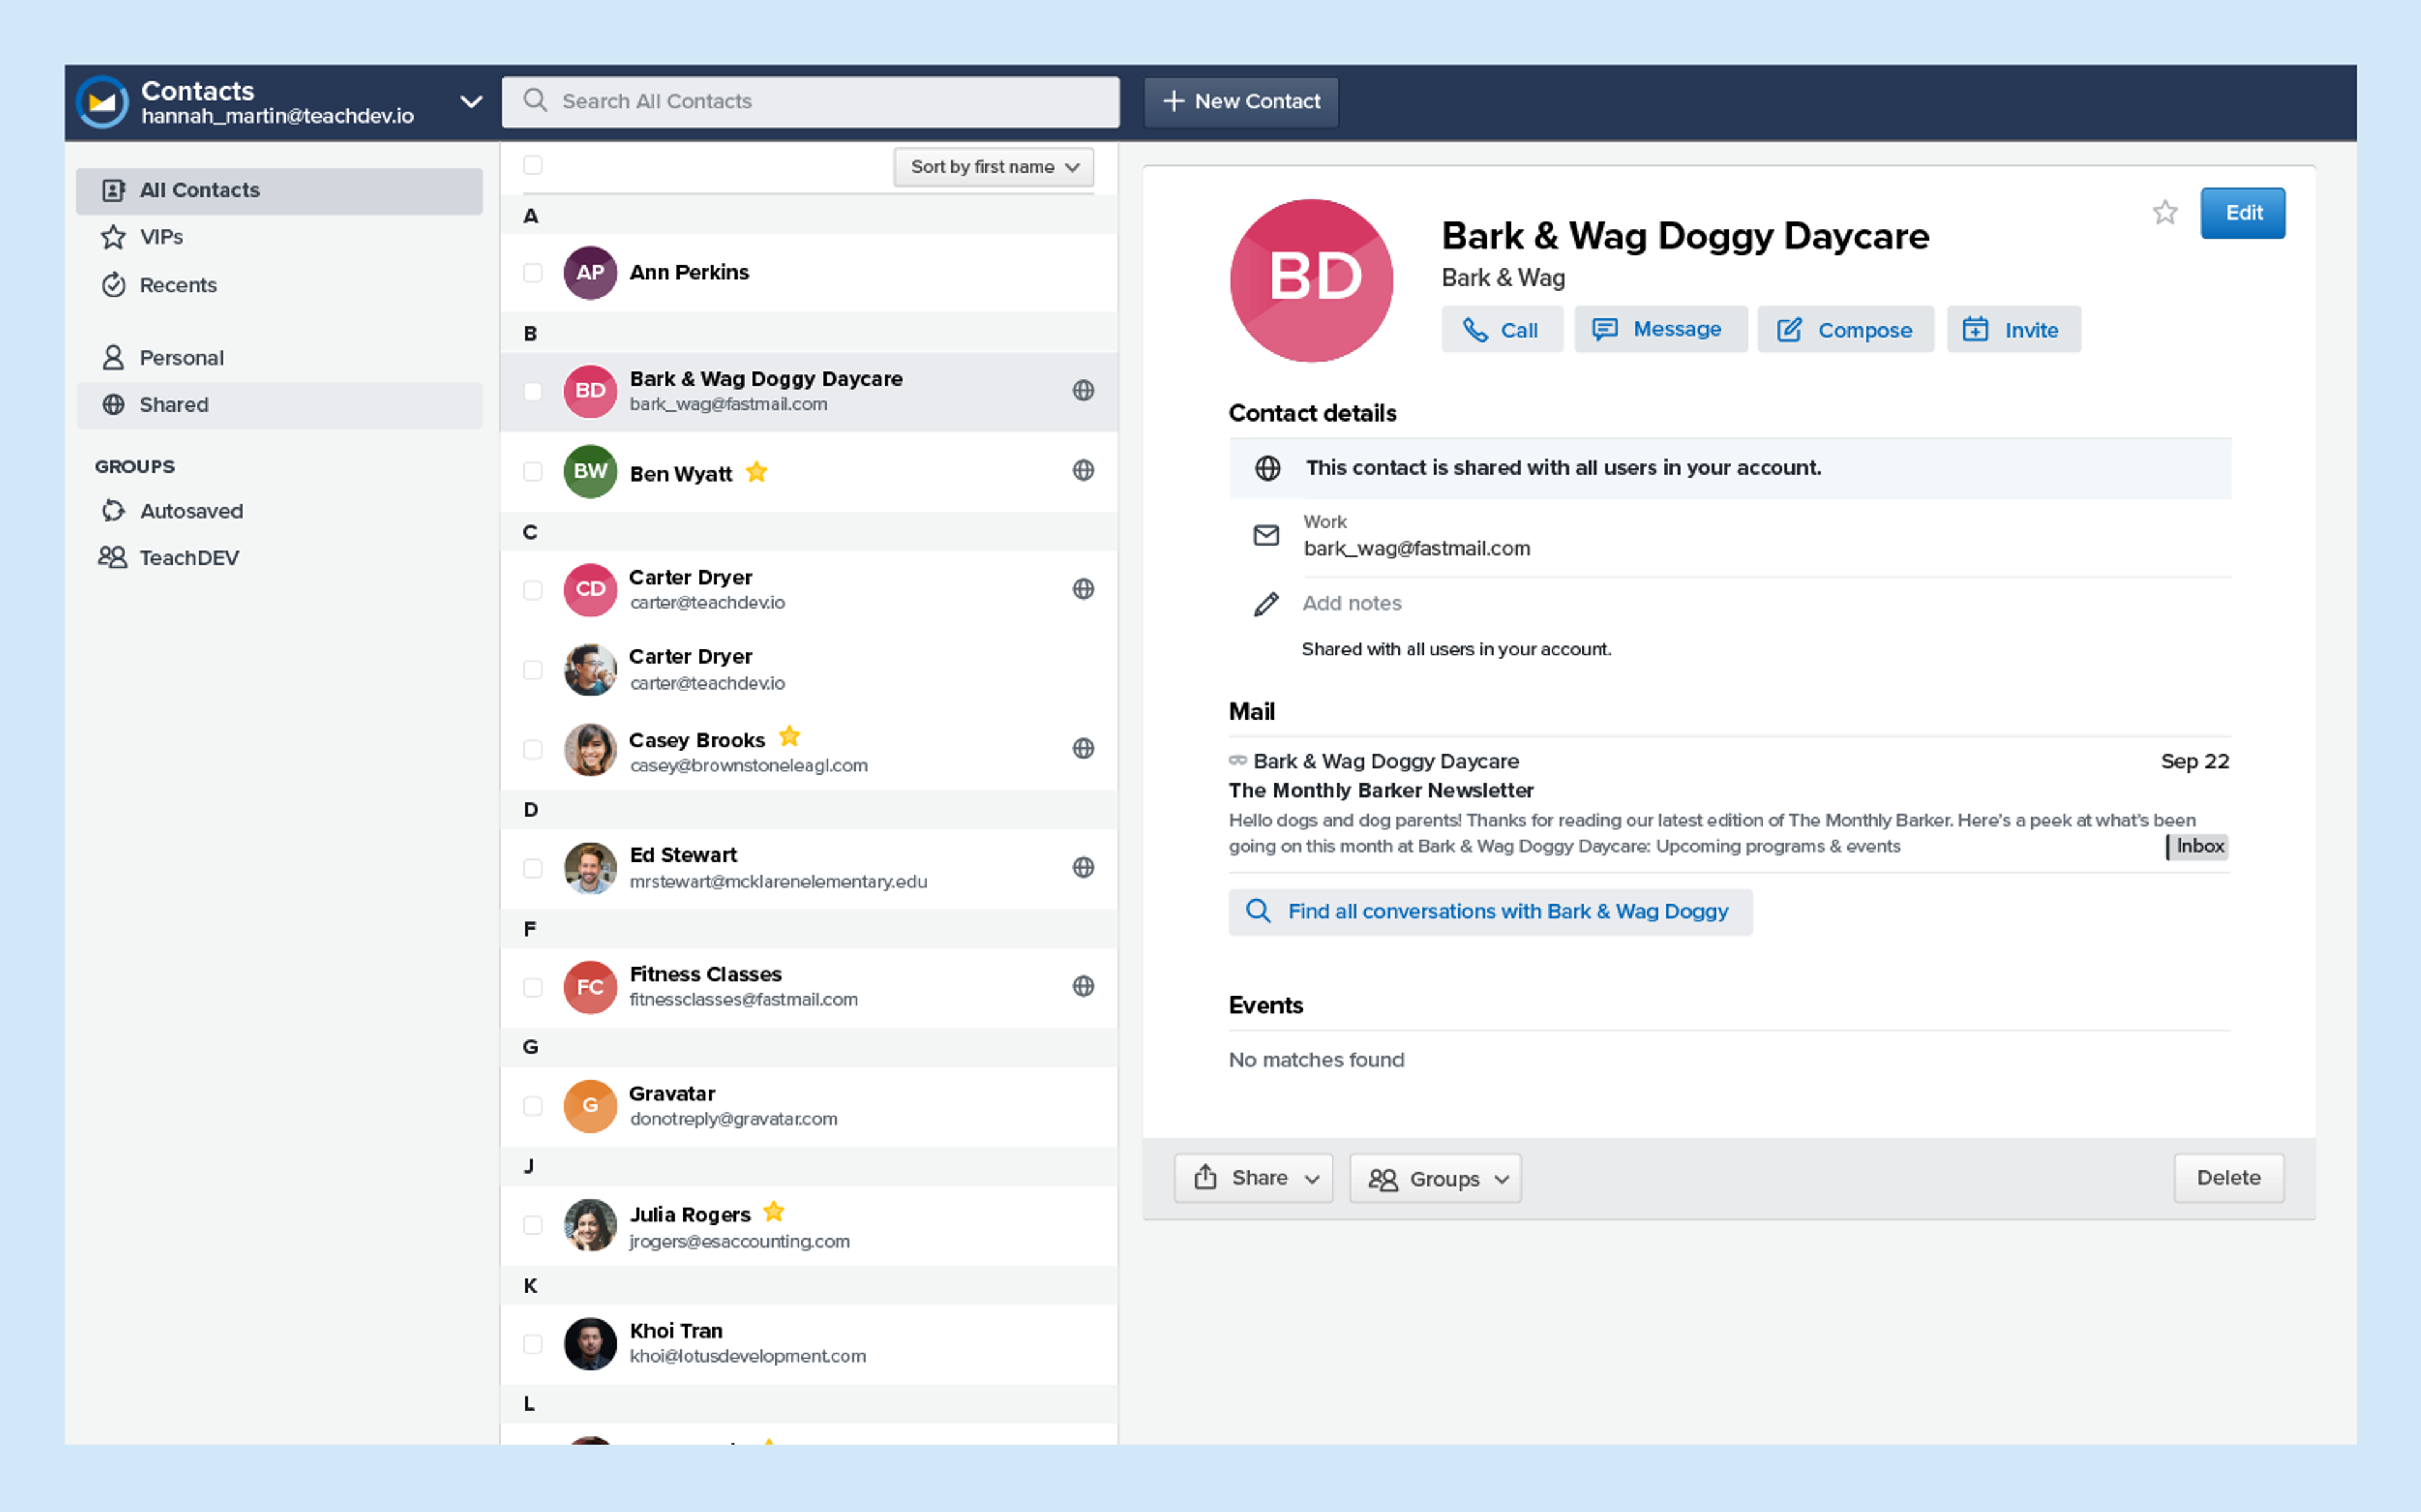Click the Edit button for the contact
The width and height of the screenshot is (2421, 1512).
(2243, 212)
